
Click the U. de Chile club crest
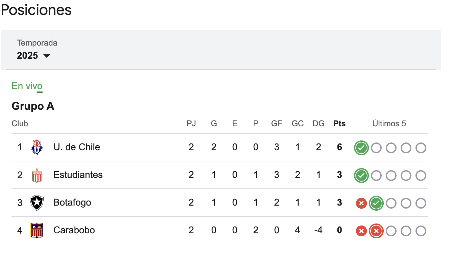(x=37, y=147)
